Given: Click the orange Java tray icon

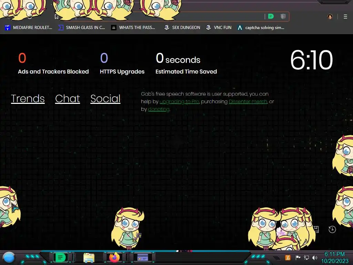Looking at the screenshot, I should (288, 257).
